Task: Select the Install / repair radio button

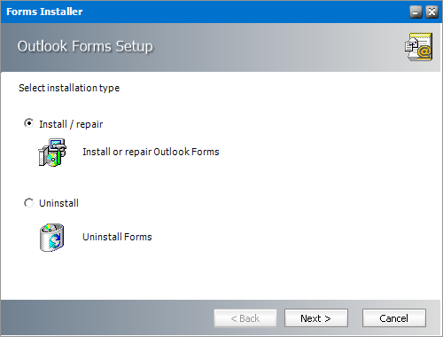Action: click(28, 122)
